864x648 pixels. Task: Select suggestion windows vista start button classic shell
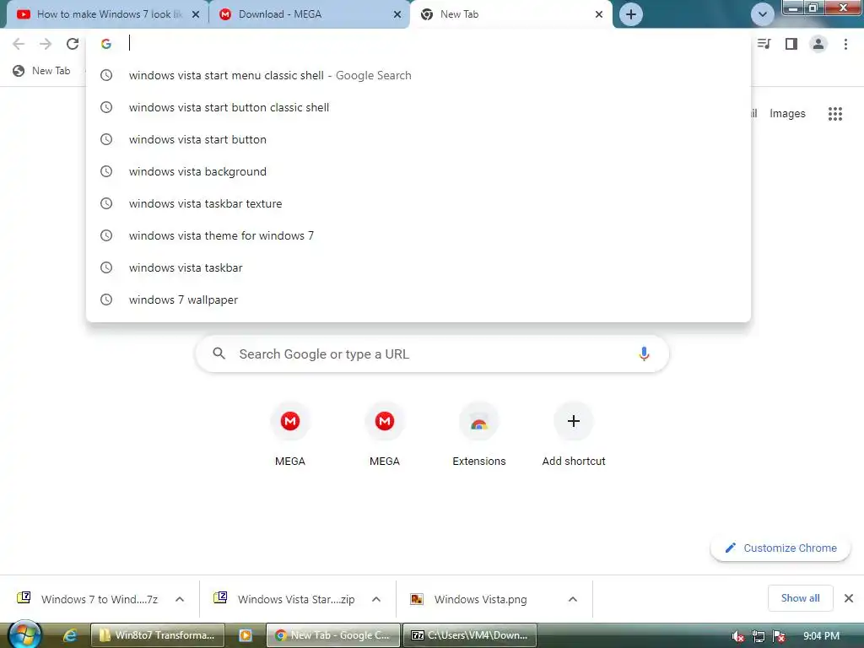(x=418, y=107)
